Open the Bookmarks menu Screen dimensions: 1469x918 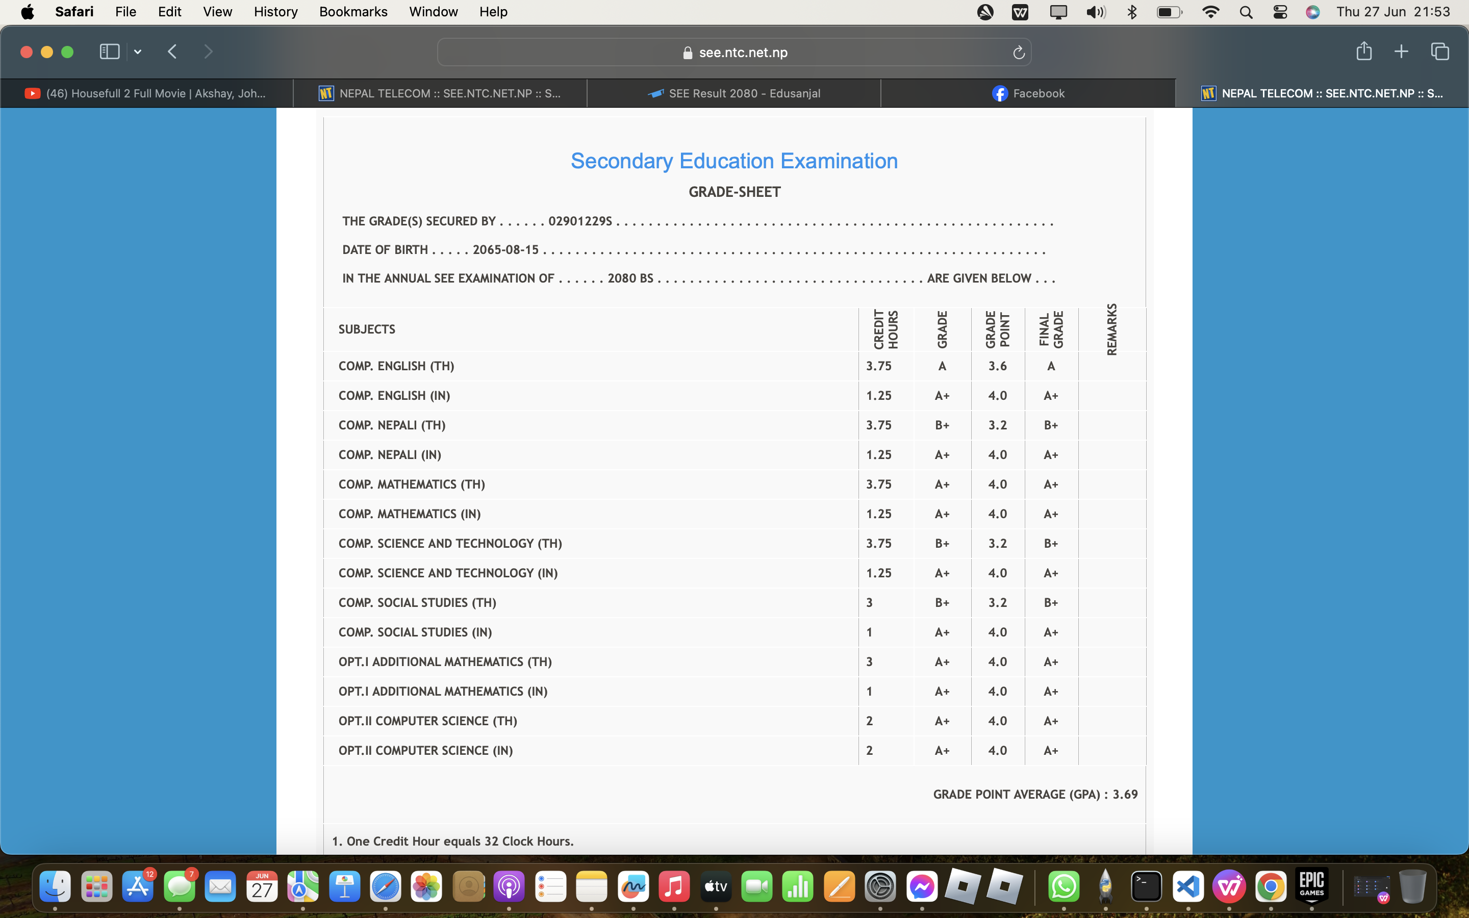[353, 12]
